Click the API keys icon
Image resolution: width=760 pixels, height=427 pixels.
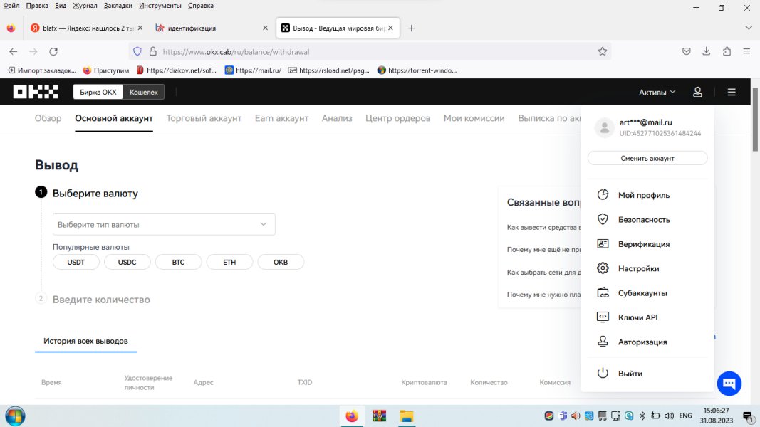coord(603,317)
